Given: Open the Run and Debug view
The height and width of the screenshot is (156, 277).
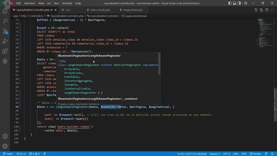Looking at the screenshot, I should coord(5,41).
